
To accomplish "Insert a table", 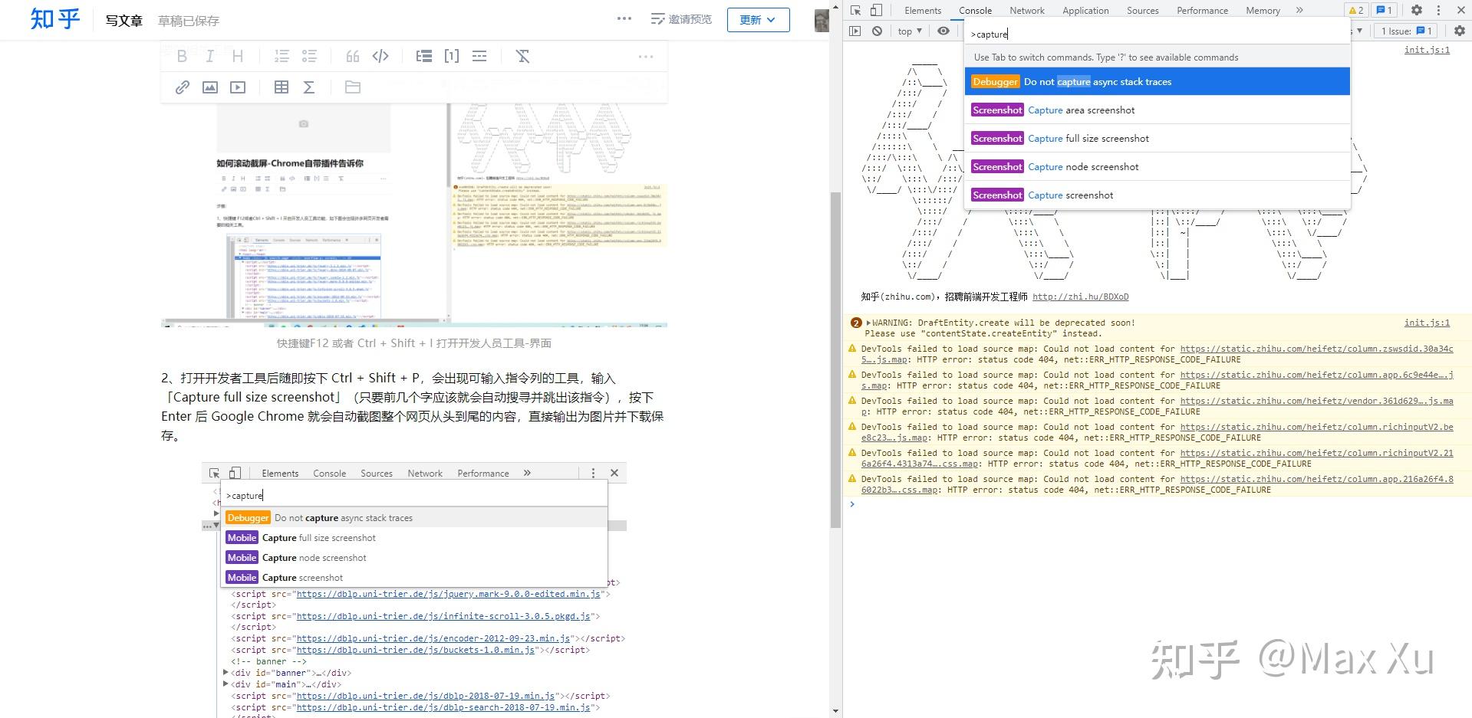I will point(282,87).
